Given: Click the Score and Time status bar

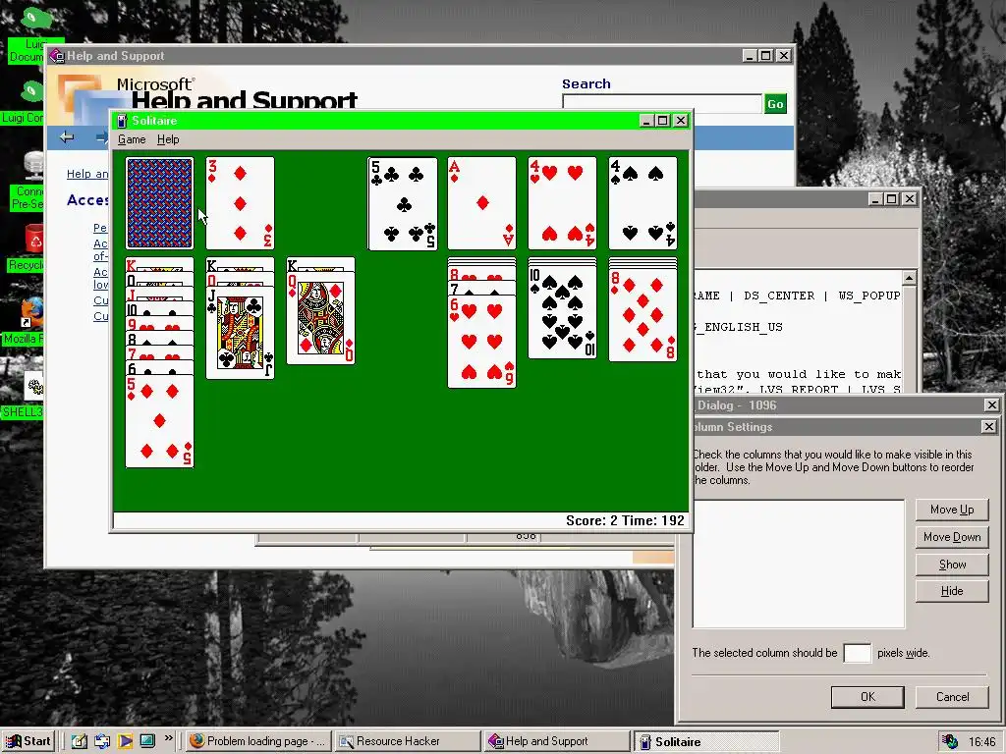Looking at the screenshot, I should 401,520.
